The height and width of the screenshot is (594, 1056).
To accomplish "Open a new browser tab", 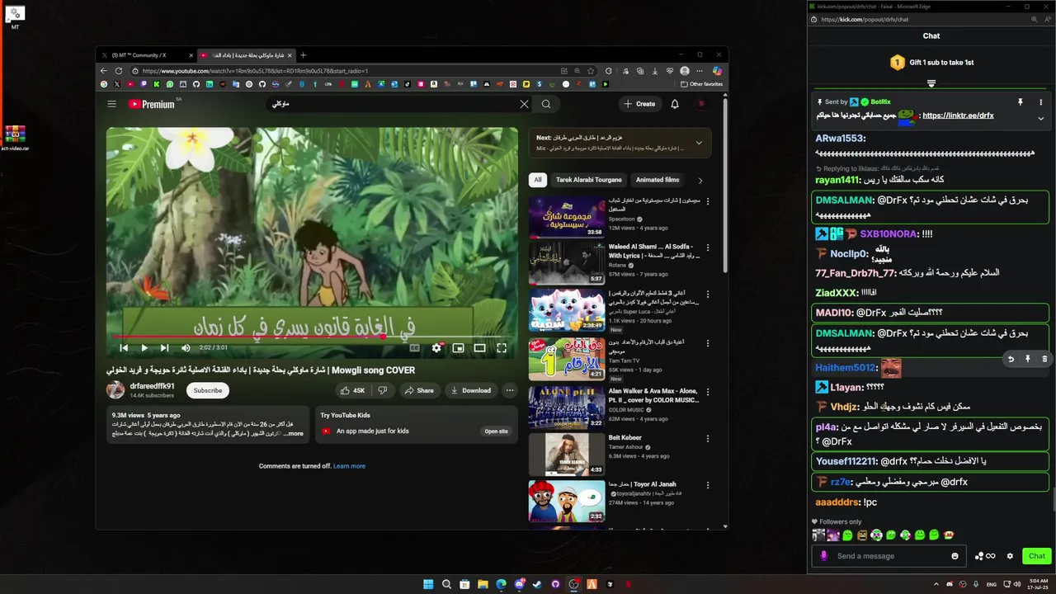I will (x=303, y=55).
